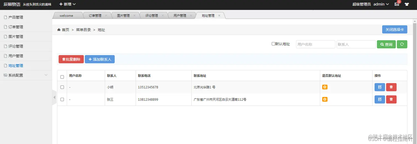Click the refresh icon button beside 查询
Screen dimensions: 417x144
tap(402, 44)
